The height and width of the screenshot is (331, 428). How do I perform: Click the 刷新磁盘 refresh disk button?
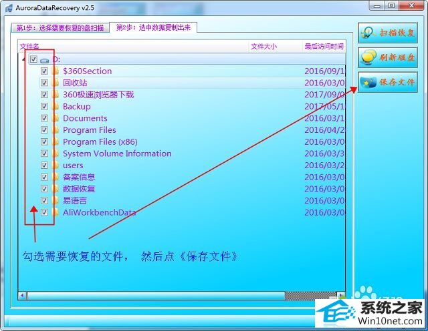click(388, 57)
